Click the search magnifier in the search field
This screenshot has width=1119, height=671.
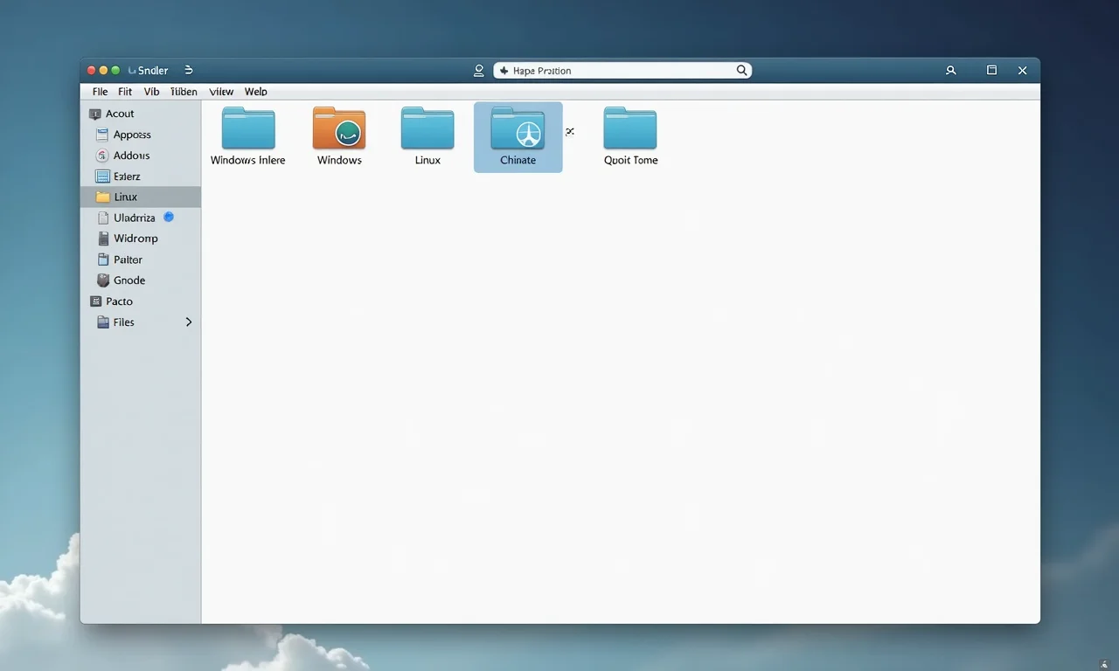(740, 70)
